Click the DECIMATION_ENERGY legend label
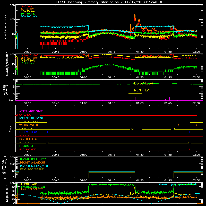206x206 pixels. [x=33, y=159]
